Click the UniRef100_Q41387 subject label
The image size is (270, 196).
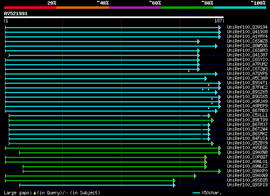[247, 55]
